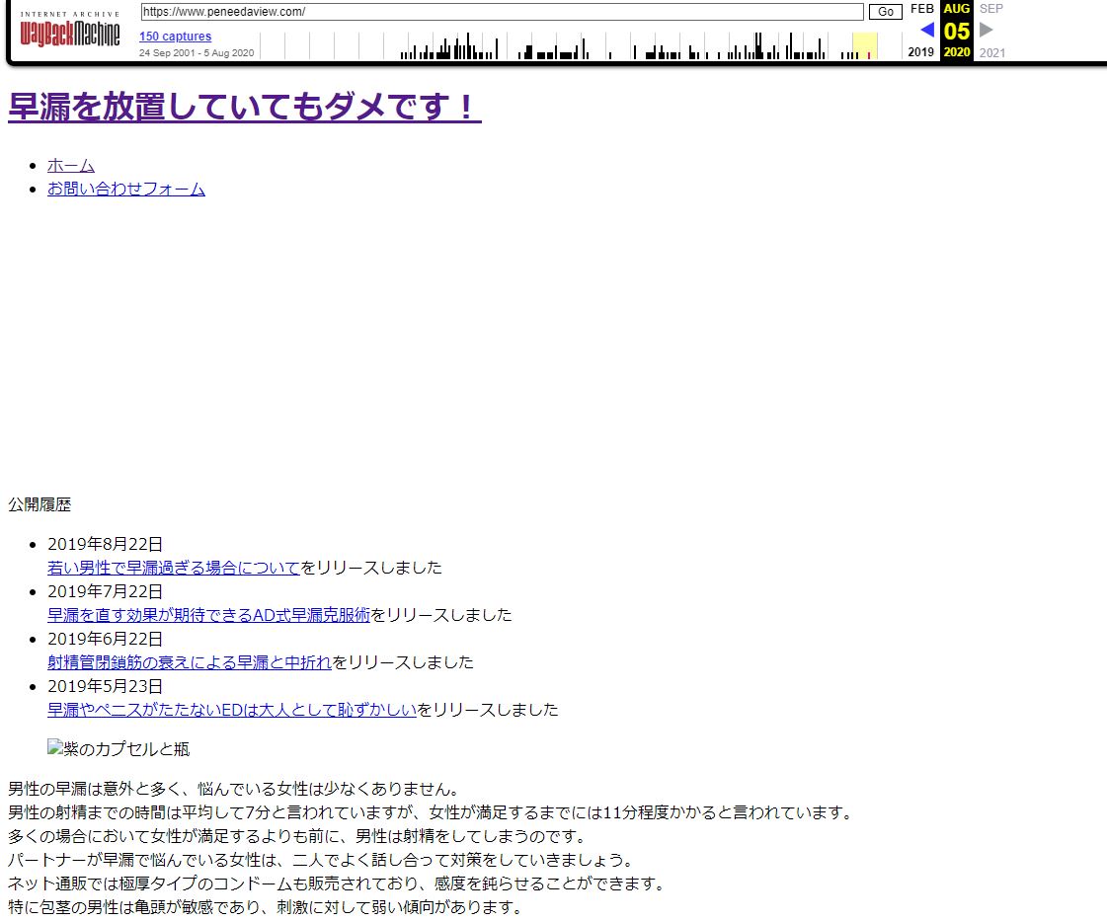Open the お問い合わせフォーム menu item
This screenshot has height=922, width=1107.
(x=126, y=189)
